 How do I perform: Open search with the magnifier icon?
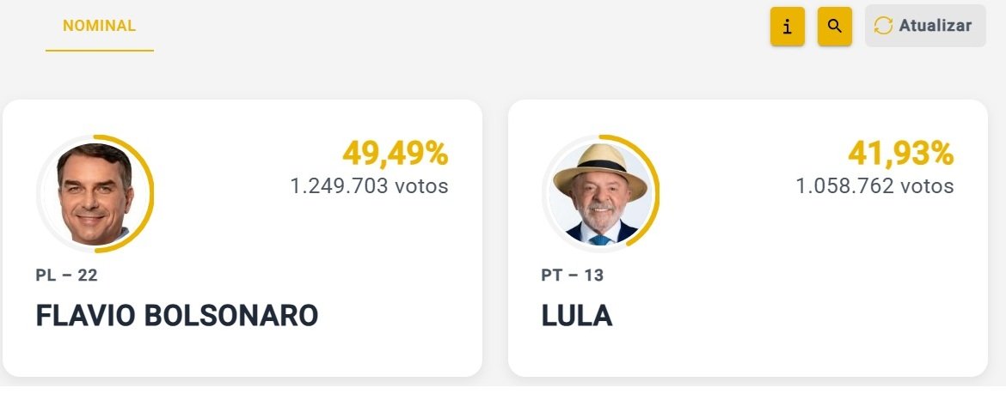(x=835, y=27)
